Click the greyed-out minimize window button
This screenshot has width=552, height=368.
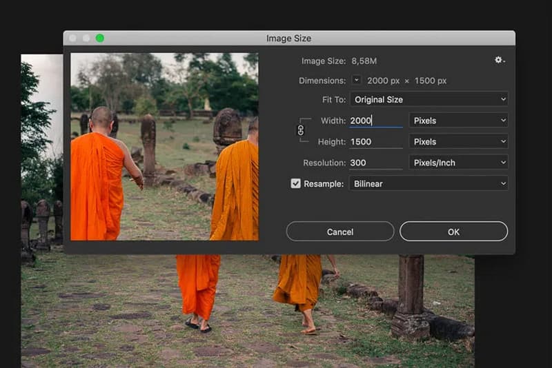coord(86,38)
